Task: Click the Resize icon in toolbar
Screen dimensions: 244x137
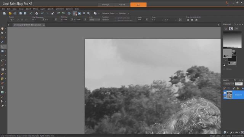Action: pos(53,13)
